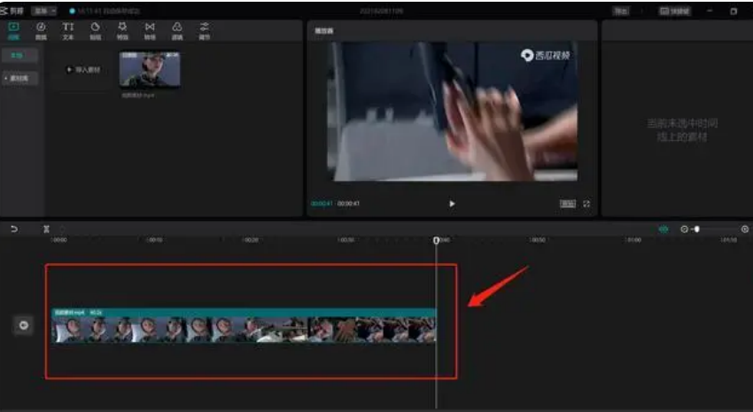Open the Stickers (贴纸) panel
The image size is (753, 412).
pyautogui.click(x=96, y=31)
